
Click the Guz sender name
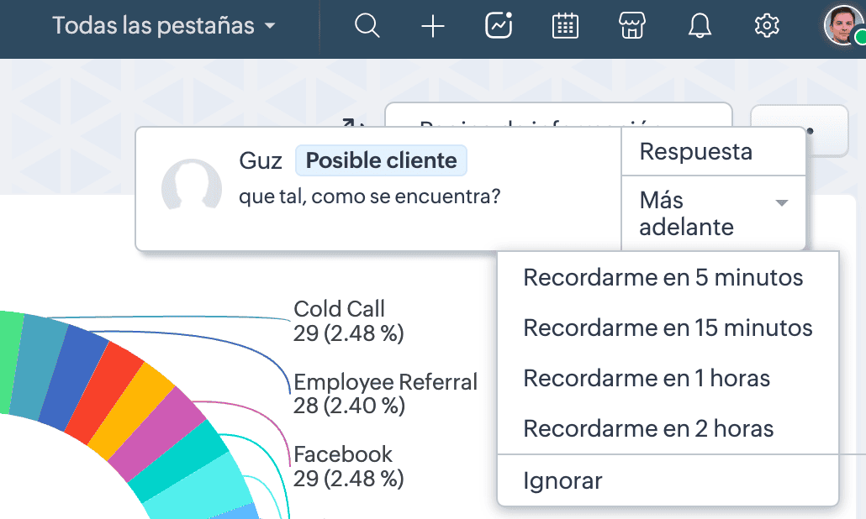tap(260, 160)
